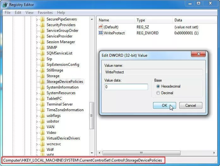Click the Session Manager folder icon
Viewport: 220px width, 166px height.
pyautogui.click(x=42, y=42)
